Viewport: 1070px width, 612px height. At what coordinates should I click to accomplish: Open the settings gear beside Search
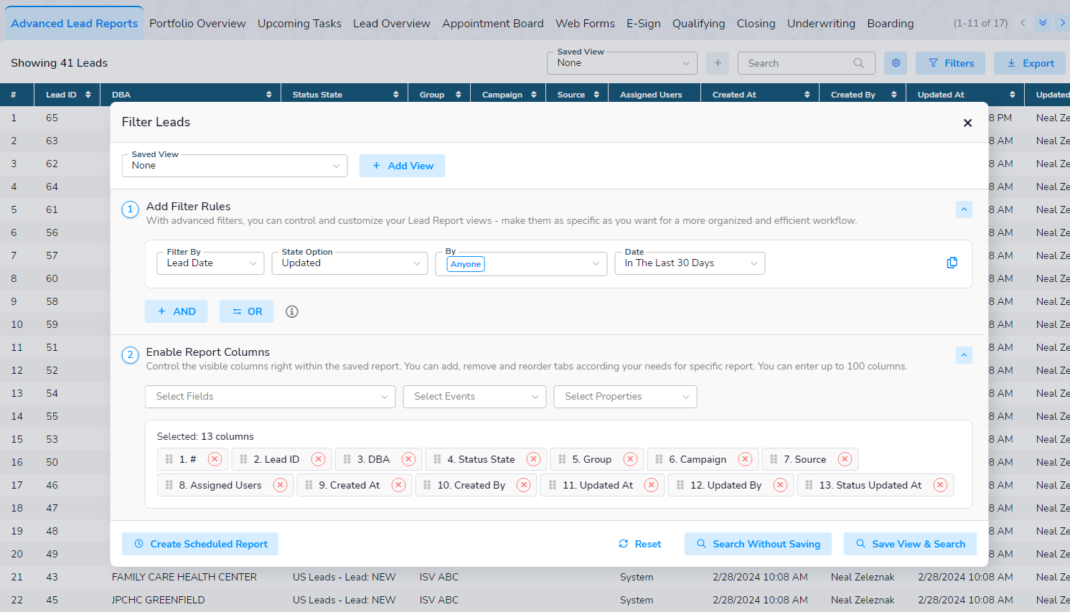click(896, 63)
